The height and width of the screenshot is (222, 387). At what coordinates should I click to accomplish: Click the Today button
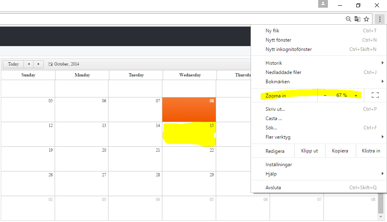(x=13, y=64)
